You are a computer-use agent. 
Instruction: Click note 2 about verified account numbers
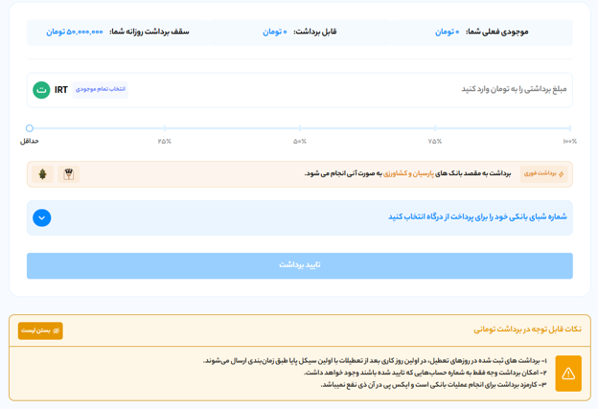[x=425, y=373]
